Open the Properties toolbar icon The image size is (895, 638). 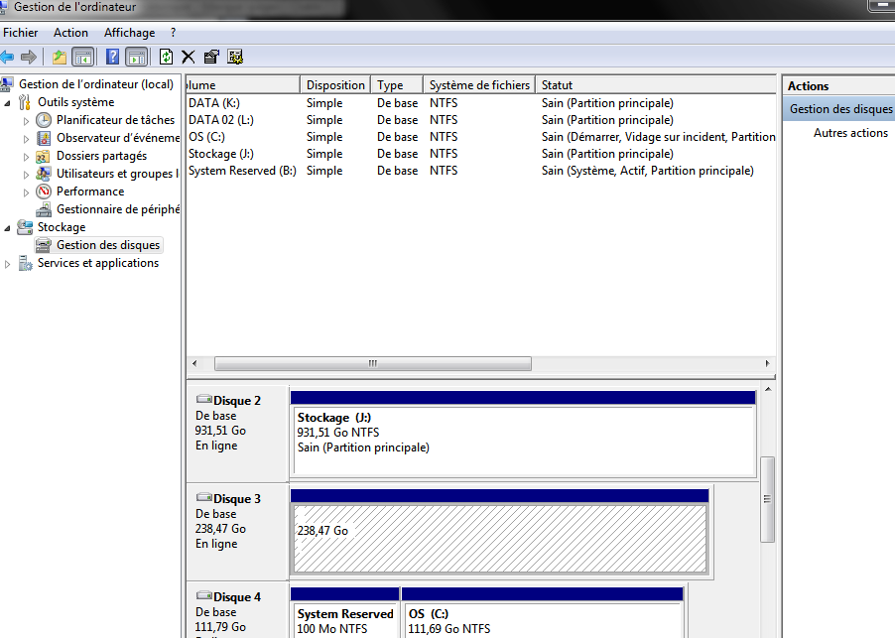[211, 57]
